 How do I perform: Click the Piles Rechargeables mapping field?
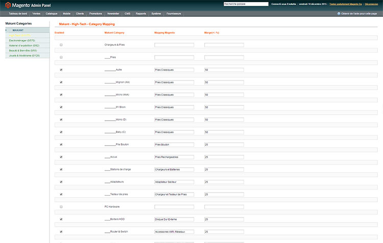[174, 157]
